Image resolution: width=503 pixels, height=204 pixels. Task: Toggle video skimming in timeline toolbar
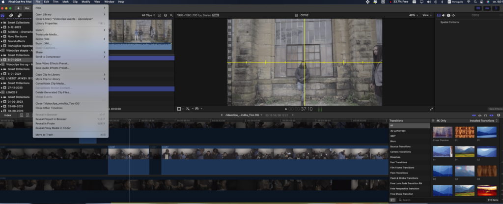[474, 115]
